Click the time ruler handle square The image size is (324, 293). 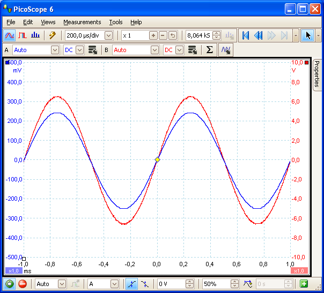coord(24,259)
